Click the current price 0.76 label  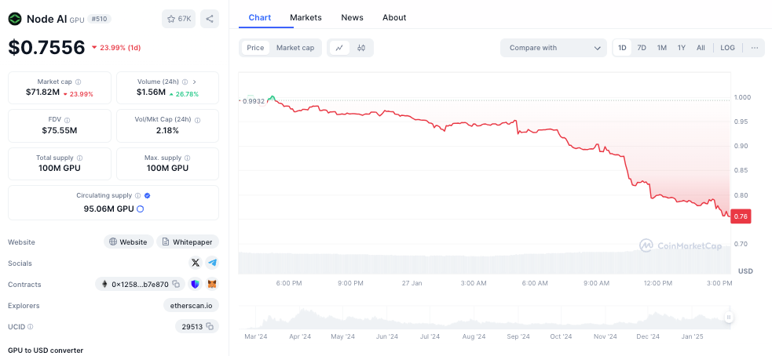pos(741,216)
